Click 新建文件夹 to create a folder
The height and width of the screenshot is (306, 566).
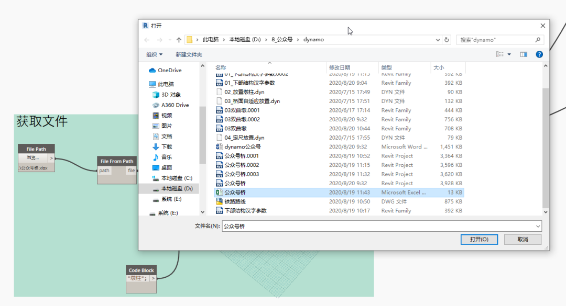point(189,54)
